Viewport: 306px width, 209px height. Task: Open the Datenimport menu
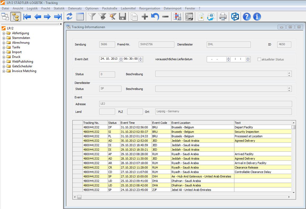(x=172, y=8)
